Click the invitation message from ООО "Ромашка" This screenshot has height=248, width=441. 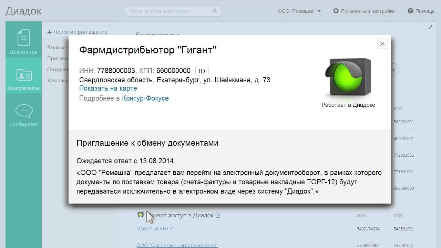tap(229, 182)
